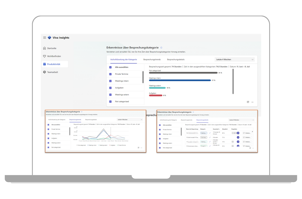Click the CA avatar in details table

pyautogui.click(x=233, y=142)
